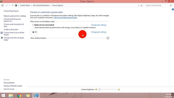Screen dimensions: 174x98
Task: Click the Control Panel icon in the address bar
Action: pyautogui.click(x=16, y=5)
